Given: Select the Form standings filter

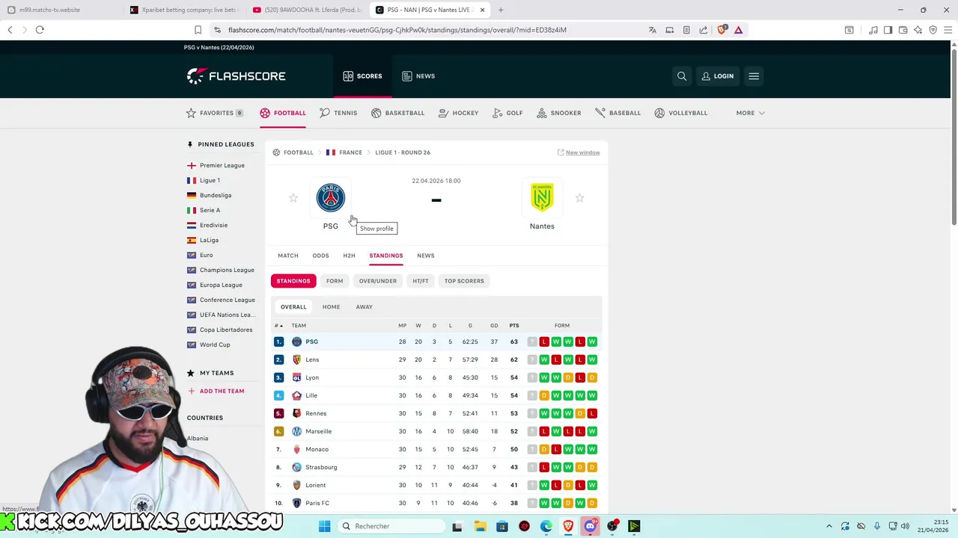Looking at the screenshot, I should [335, 281].
